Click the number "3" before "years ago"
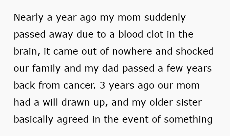The width and height of the screenshot is (230, 136). click(x=102, y=85)
